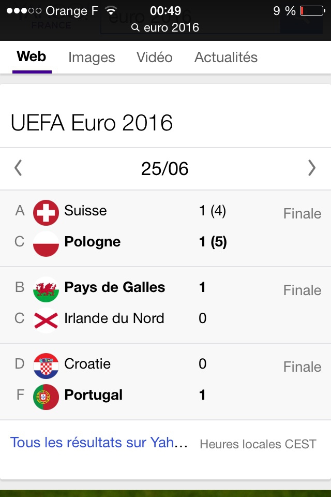This screenshot has height=497, width=331.
Task: Tap the Poland flag icon
Action: point(46,243)
